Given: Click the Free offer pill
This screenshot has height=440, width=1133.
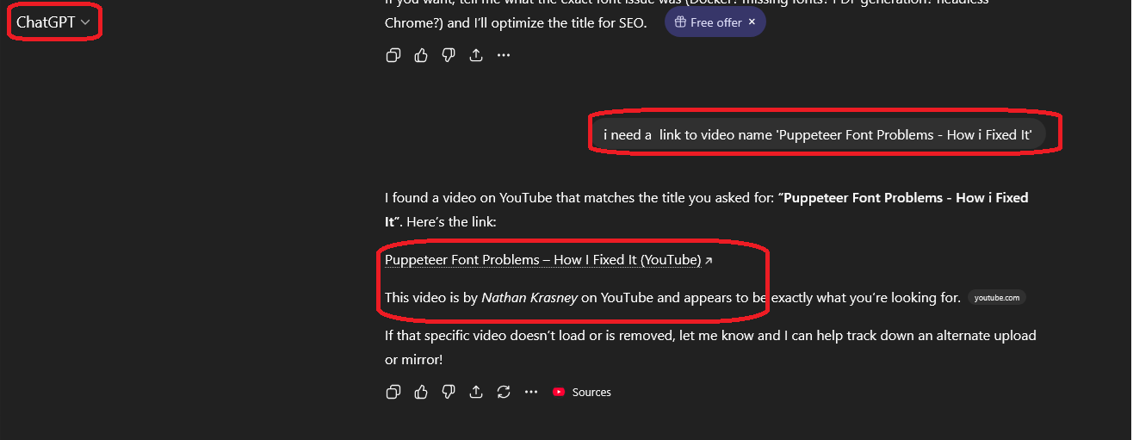Looking at the screenshot, I should pyautogui.click(x=708, y=22).
